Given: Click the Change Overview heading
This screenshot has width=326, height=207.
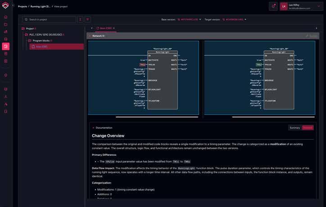Looking at the screenshot, I should pos(108,136).
